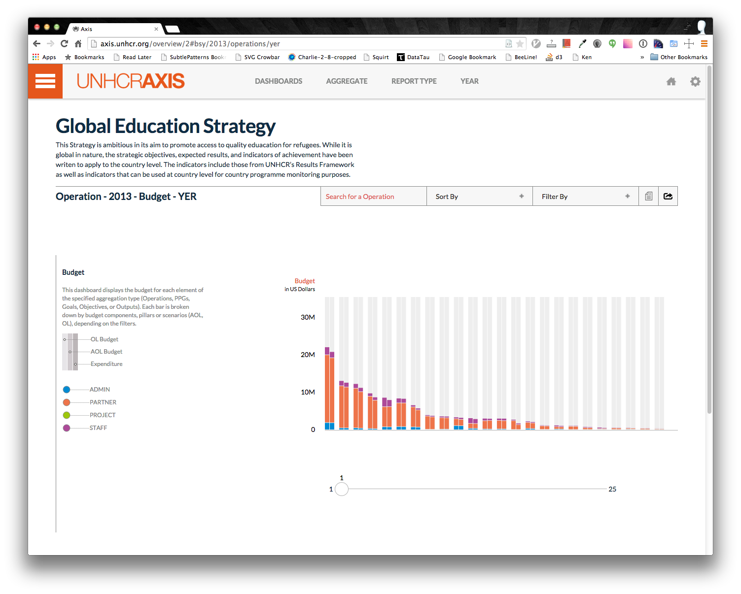741x594 pixels.
Task: Show hidden bookmarks with chevron
Action: [642, 57]
